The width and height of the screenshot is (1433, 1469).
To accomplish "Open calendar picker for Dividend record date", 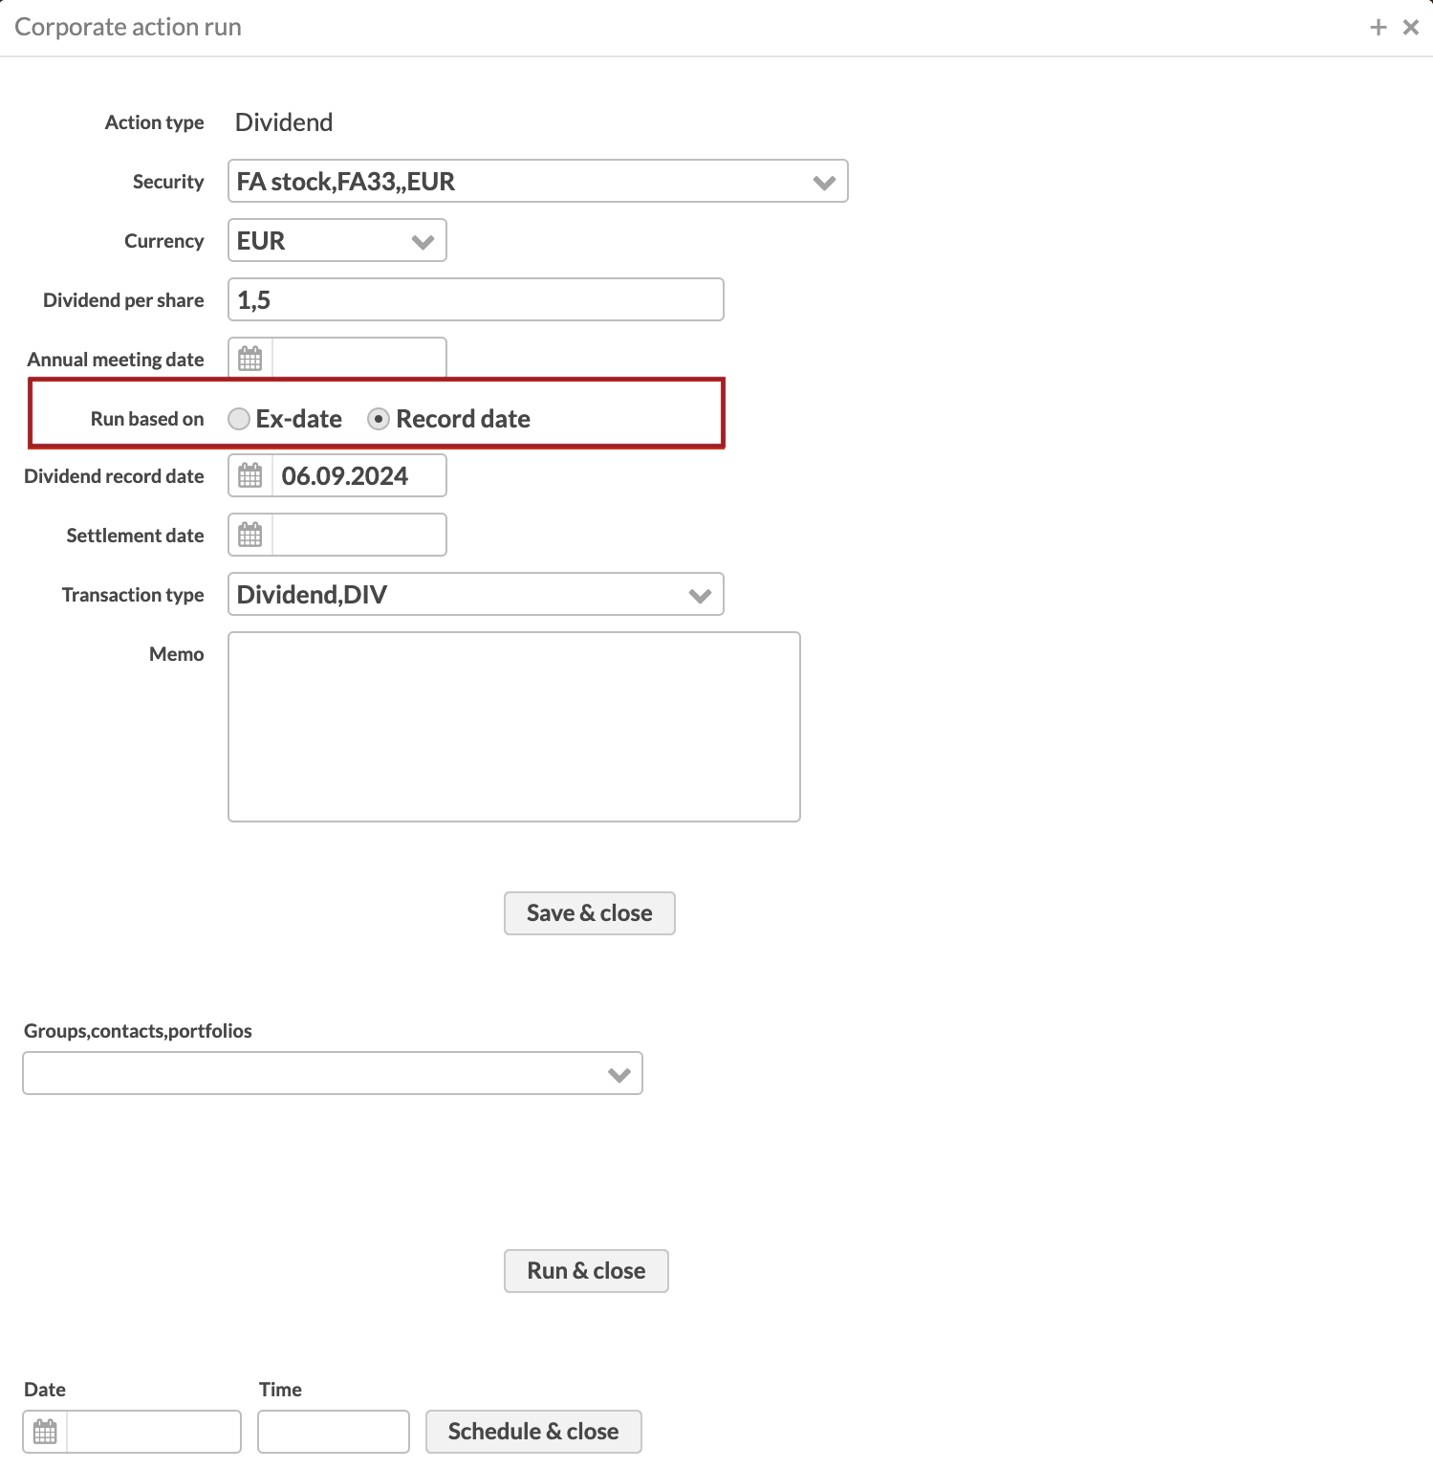I will pos(250,475).
